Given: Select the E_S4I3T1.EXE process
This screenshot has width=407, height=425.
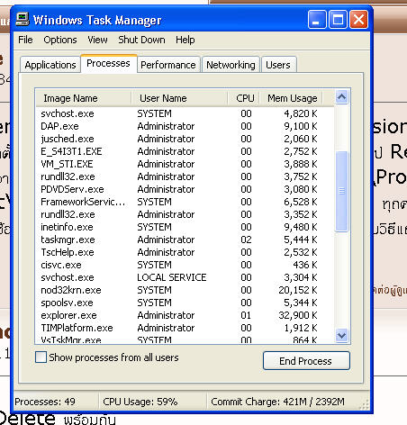Looking at the screenshot, I should 185,151.
